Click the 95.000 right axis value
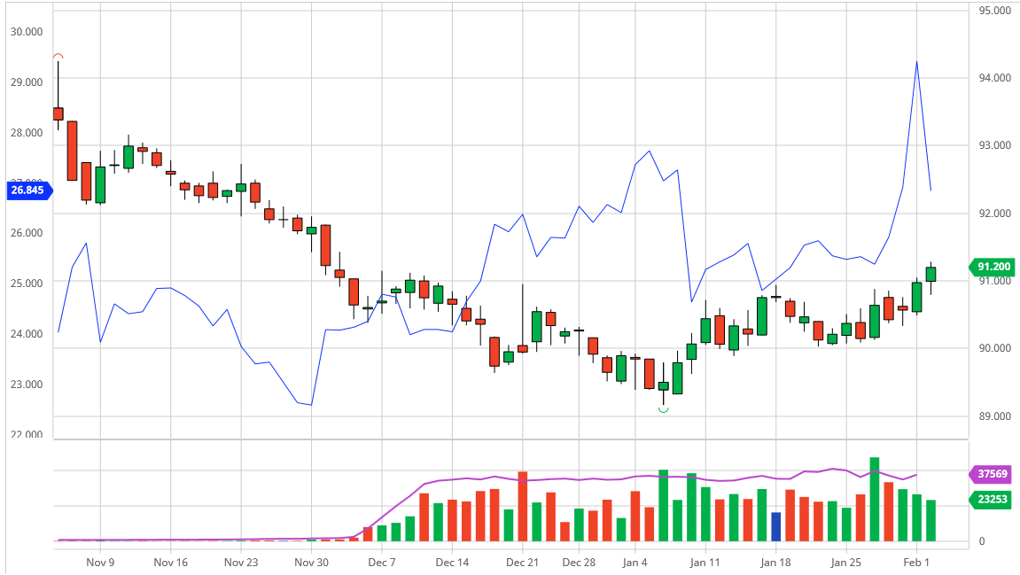The image size is (1020, 575). [x=994, y=11]
